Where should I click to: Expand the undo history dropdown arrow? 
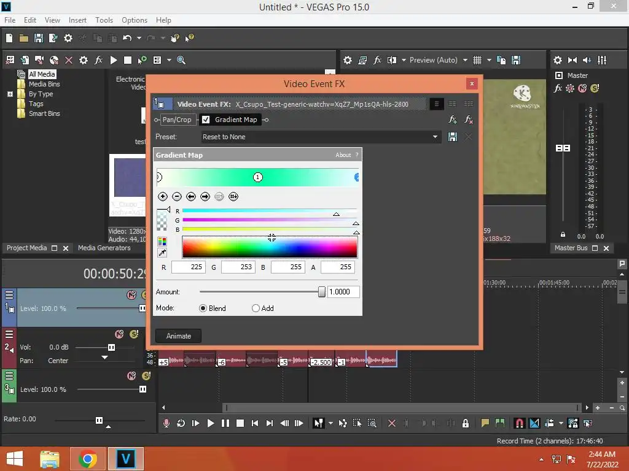(139, 38)
